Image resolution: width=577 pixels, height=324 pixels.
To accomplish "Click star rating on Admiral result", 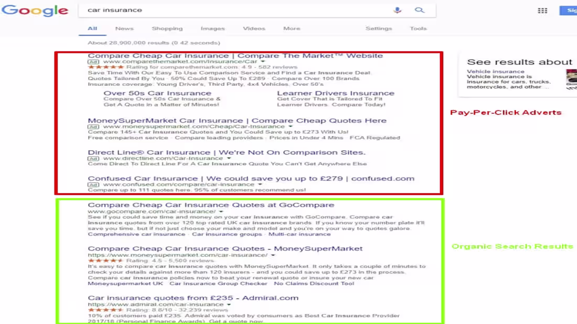I will pos(105,310).
